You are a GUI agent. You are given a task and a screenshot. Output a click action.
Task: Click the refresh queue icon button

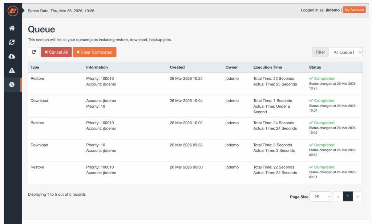click(34, 52)
